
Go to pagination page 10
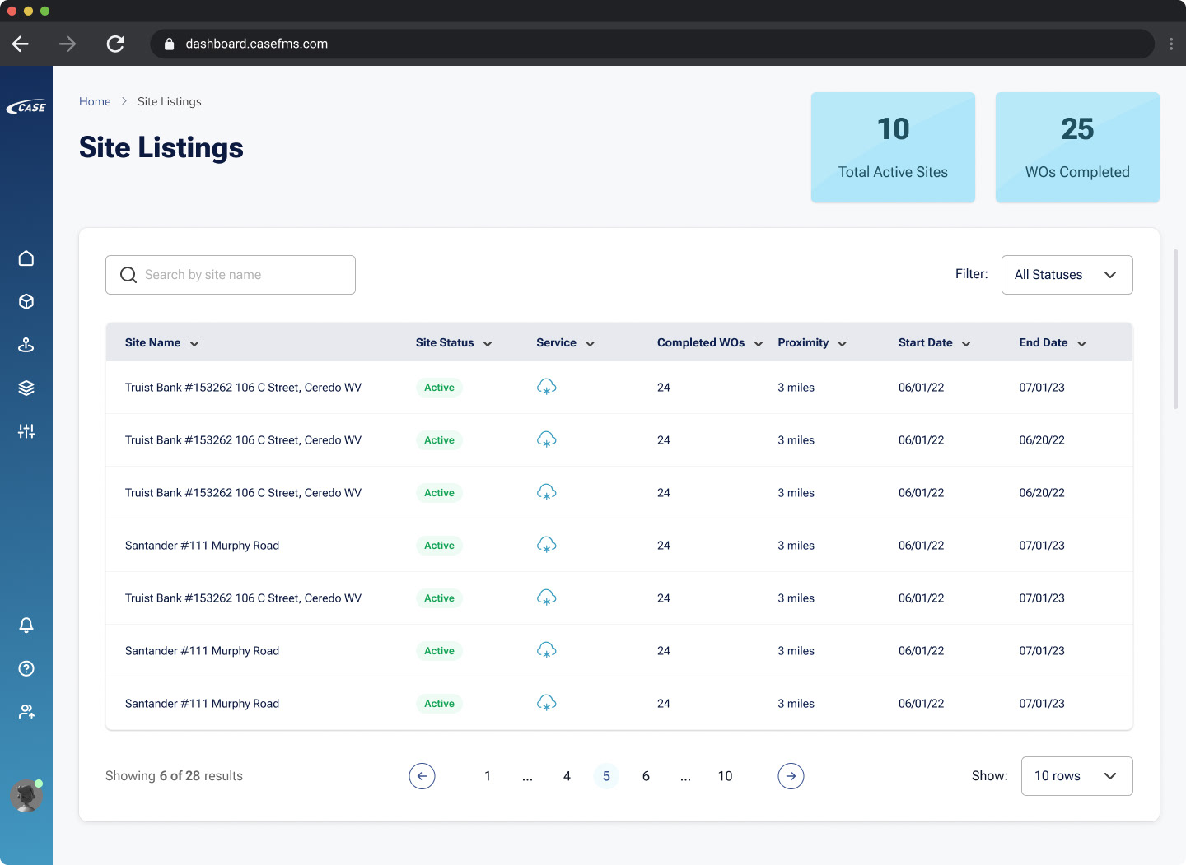725,776
